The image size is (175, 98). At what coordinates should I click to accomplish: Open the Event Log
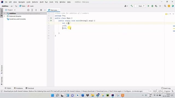(x=166, y=88)
